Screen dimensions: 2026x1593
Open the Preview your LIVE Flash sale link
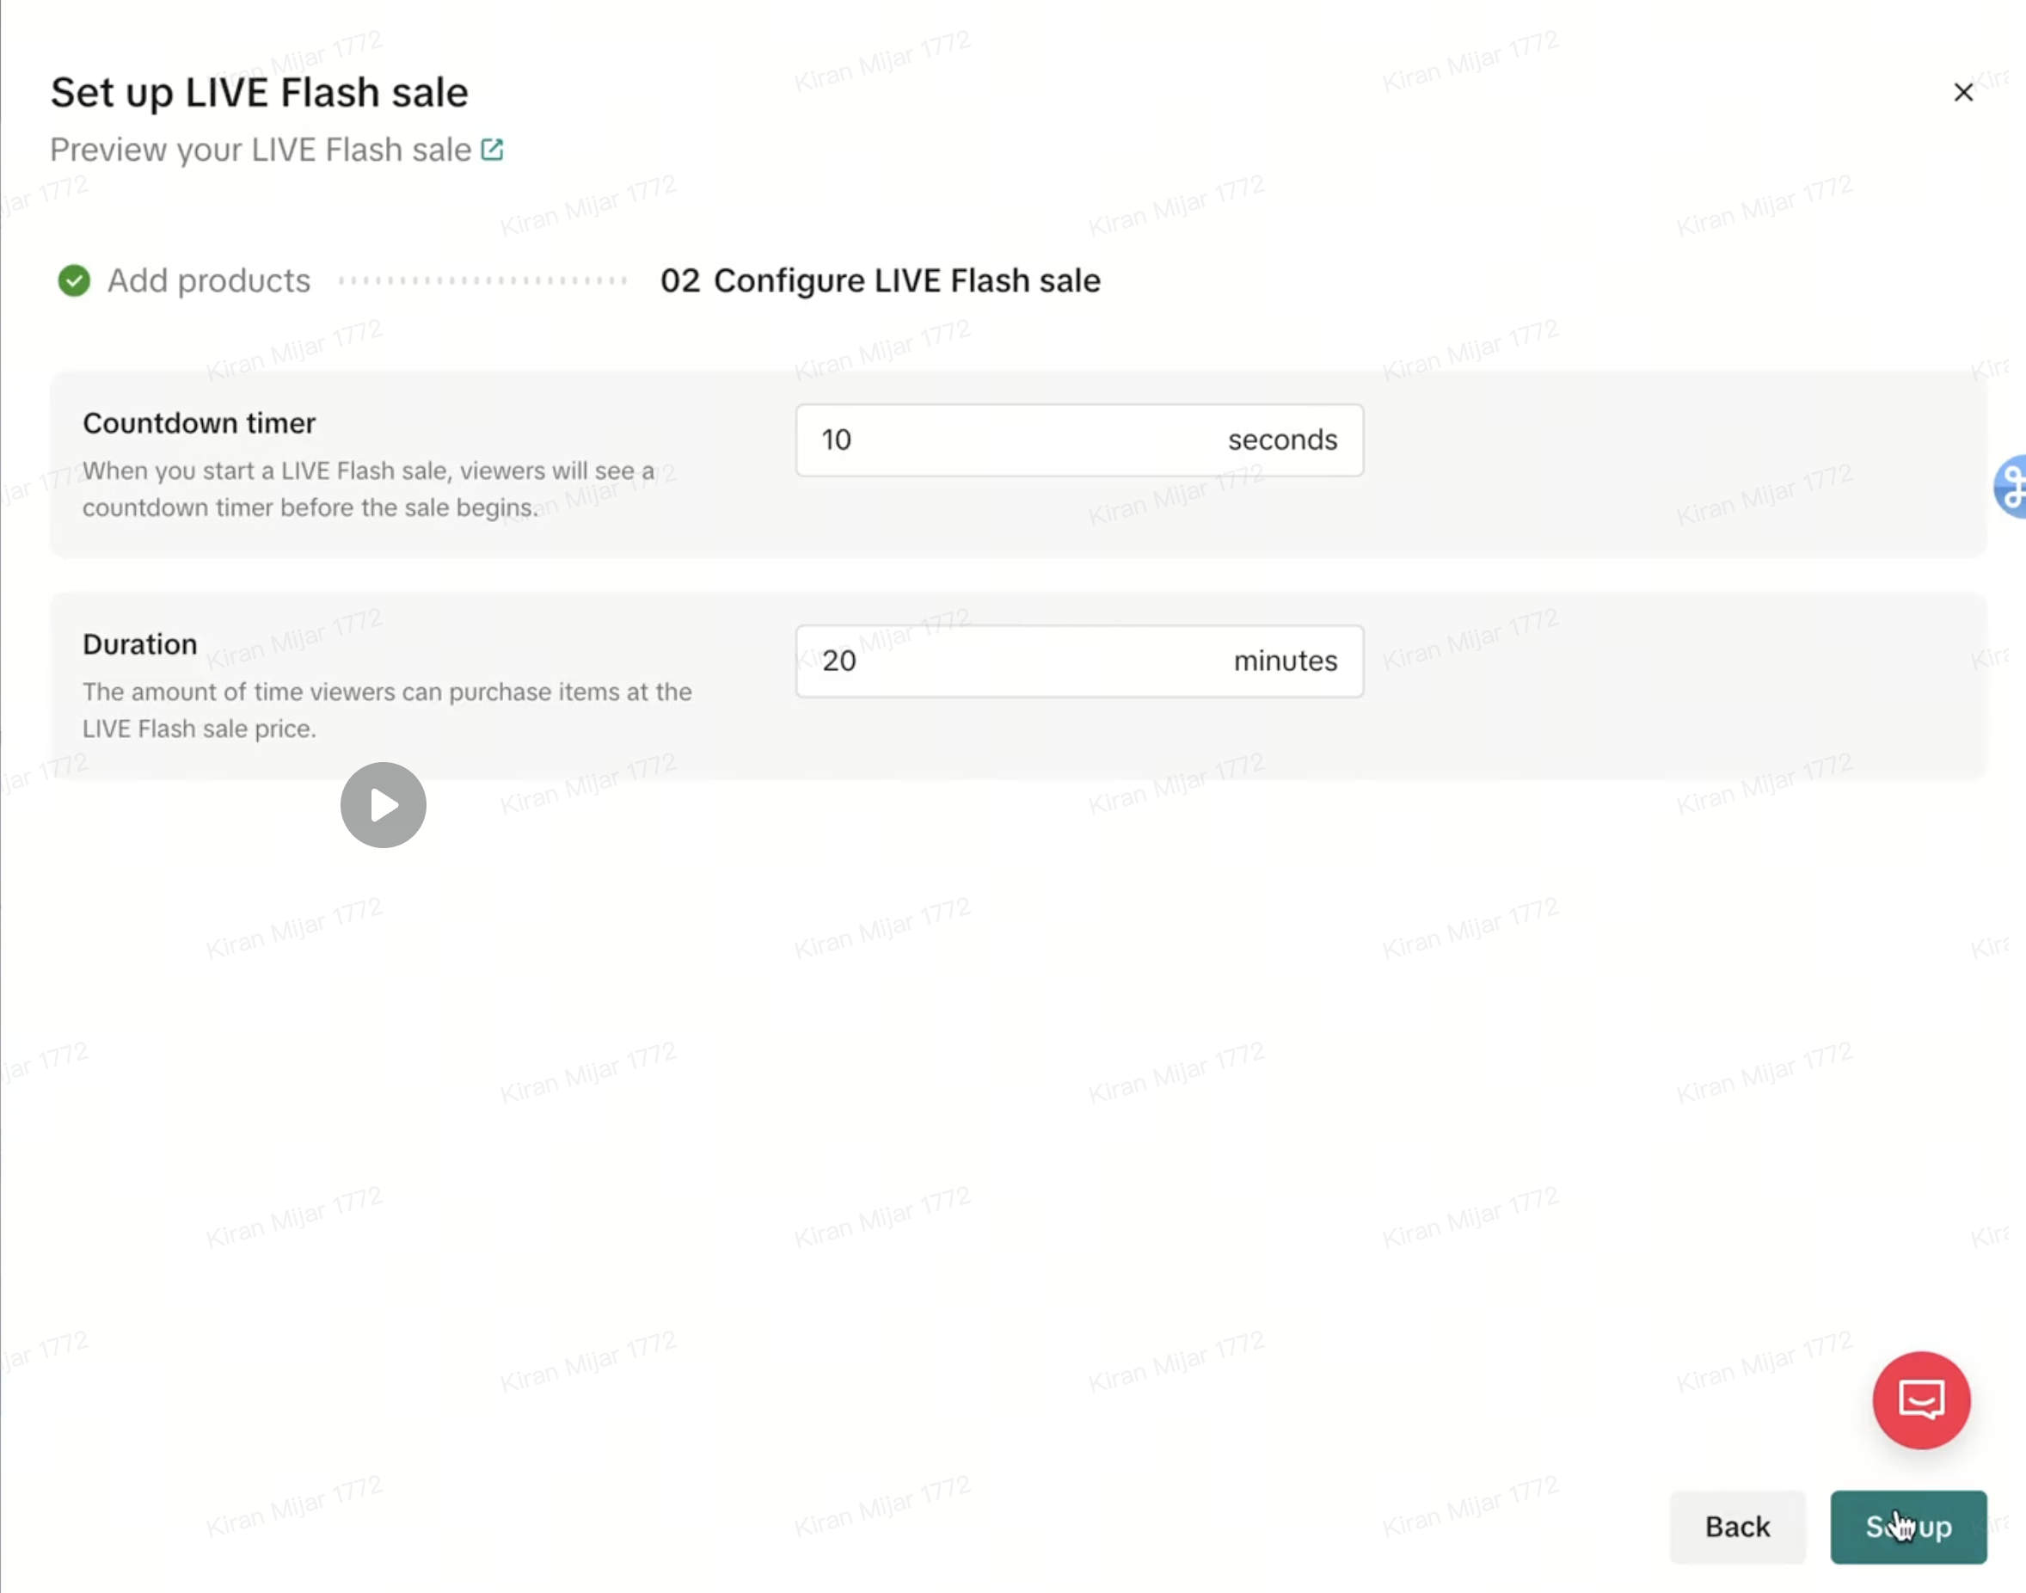pyautogui.click(x=261, y=149)
